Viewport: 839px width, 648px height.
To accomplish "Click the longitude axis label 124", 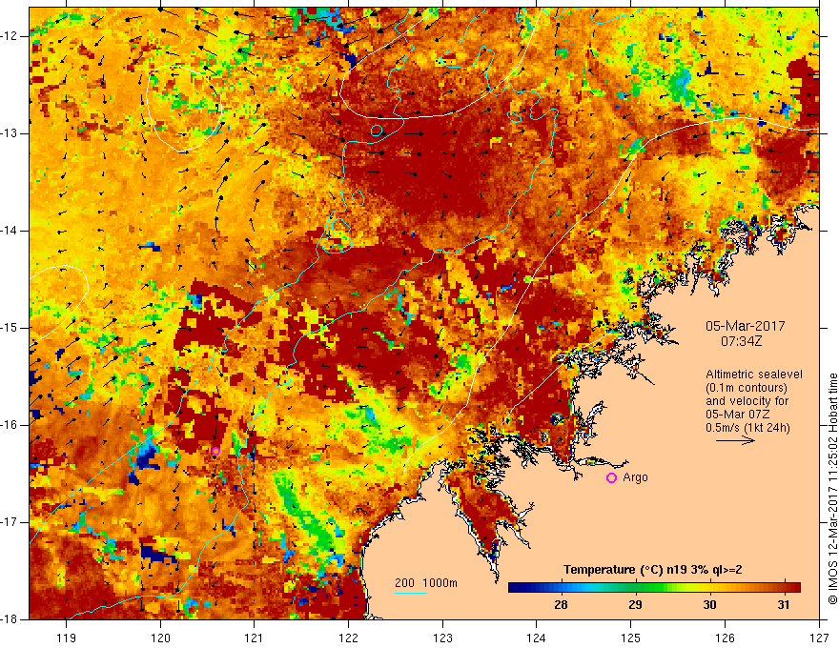I will click(537, 638).
